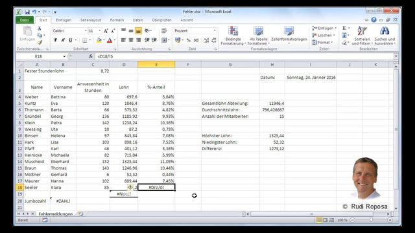The height and width of the screenshot is (233, 415).
Task: Click the fx insert function icon
Action: click(91, 56)
